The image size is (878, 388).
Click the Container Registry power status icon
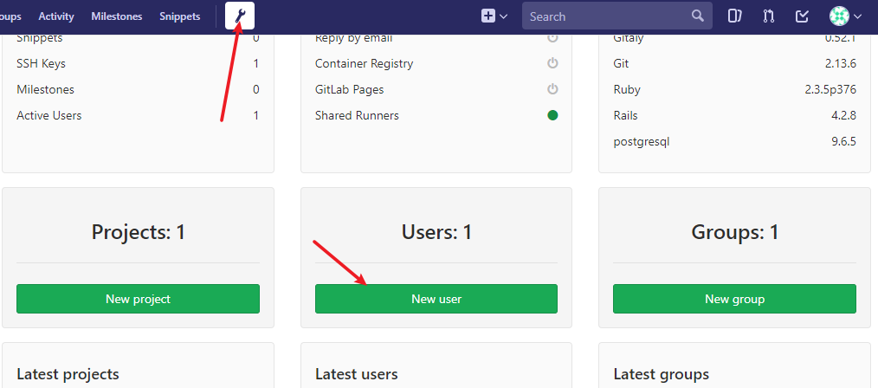click(552, 63)
